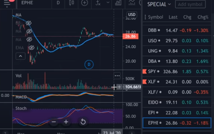Click the 26.86 price label
The height and width of the screenshot is (134, 214).
[x=130, y=36]
